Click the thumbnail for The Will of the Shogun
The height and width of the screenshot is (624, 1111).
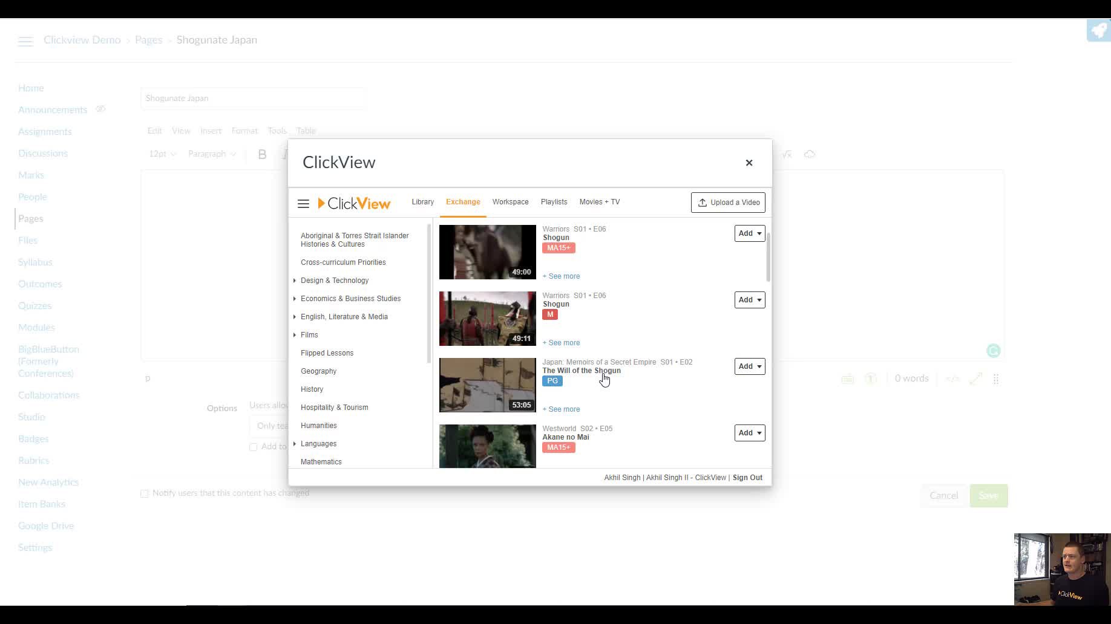pos(487,385)
